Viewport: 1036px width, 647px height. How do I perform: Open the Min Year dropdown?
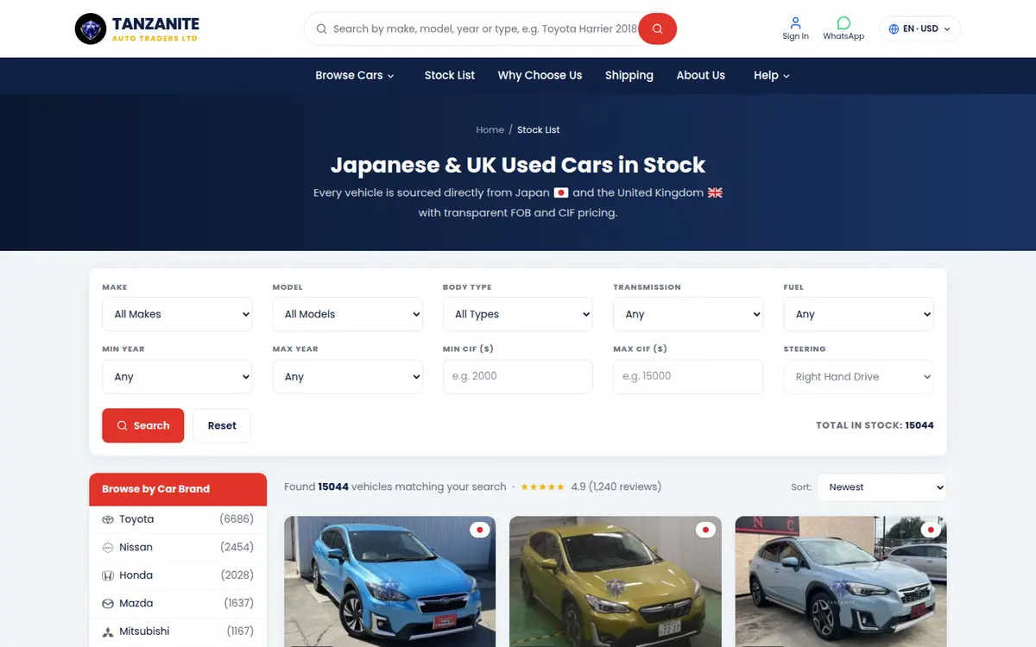(177, 377)
